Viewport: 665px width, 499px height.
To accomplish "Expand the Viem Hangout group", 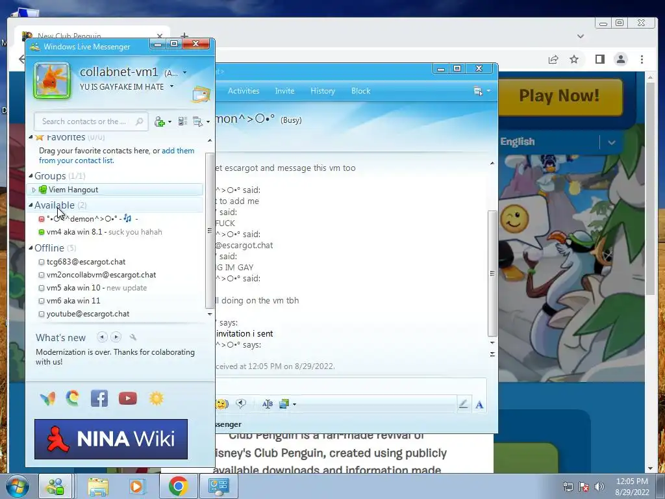I will point(34,190).
